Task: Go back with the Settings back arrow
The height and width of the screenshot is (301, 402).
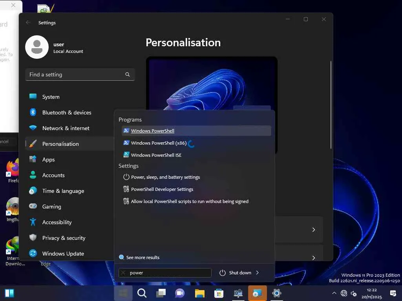Action: (x=28, y=22)
